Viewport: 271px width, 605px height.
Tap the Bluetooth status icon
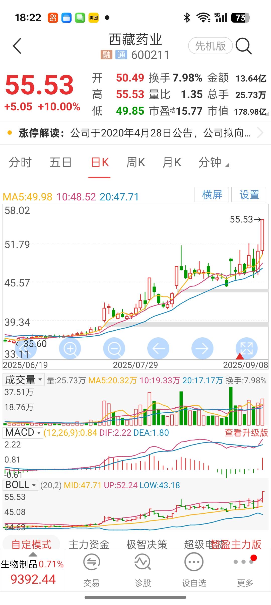tap(187, 18)
